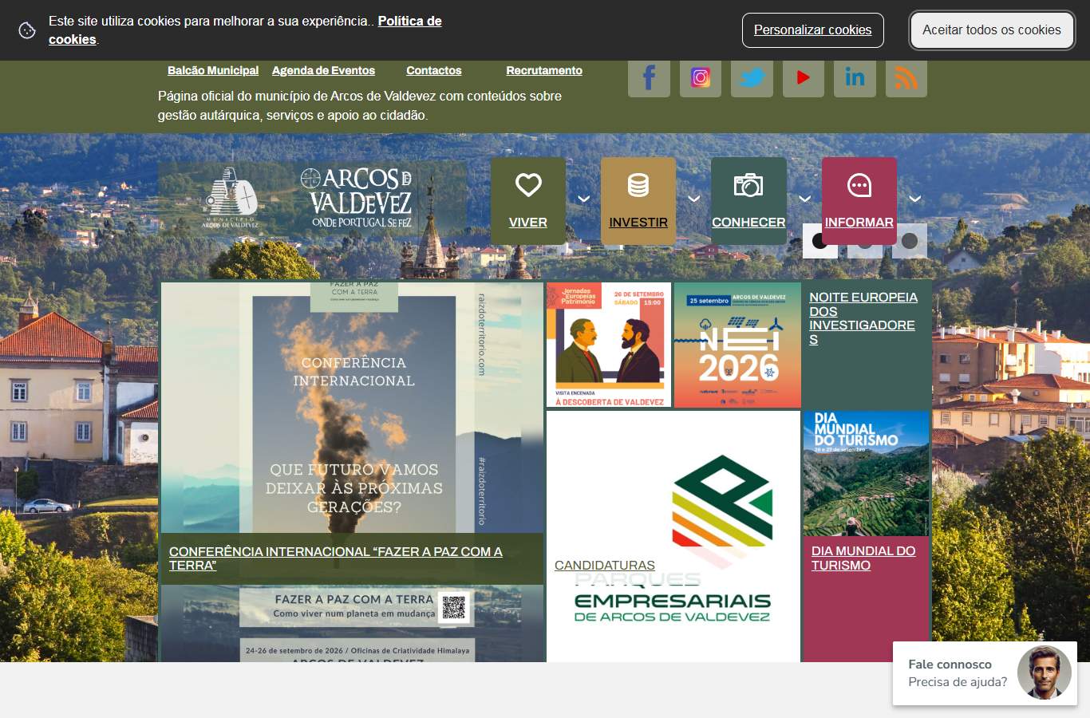Subscribe via the RSS feed icon

tap(906, 77)
